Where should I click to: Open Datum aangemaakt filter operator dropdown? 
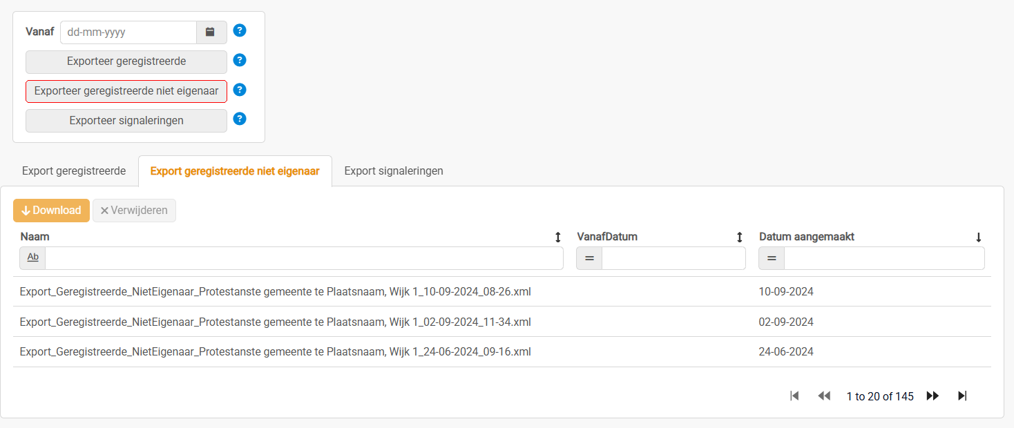coord(772,258)
